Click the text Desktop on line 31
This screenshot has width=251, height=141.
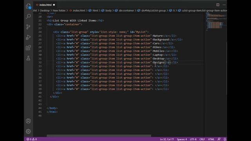pyautogui.click(x=158, y=59)
